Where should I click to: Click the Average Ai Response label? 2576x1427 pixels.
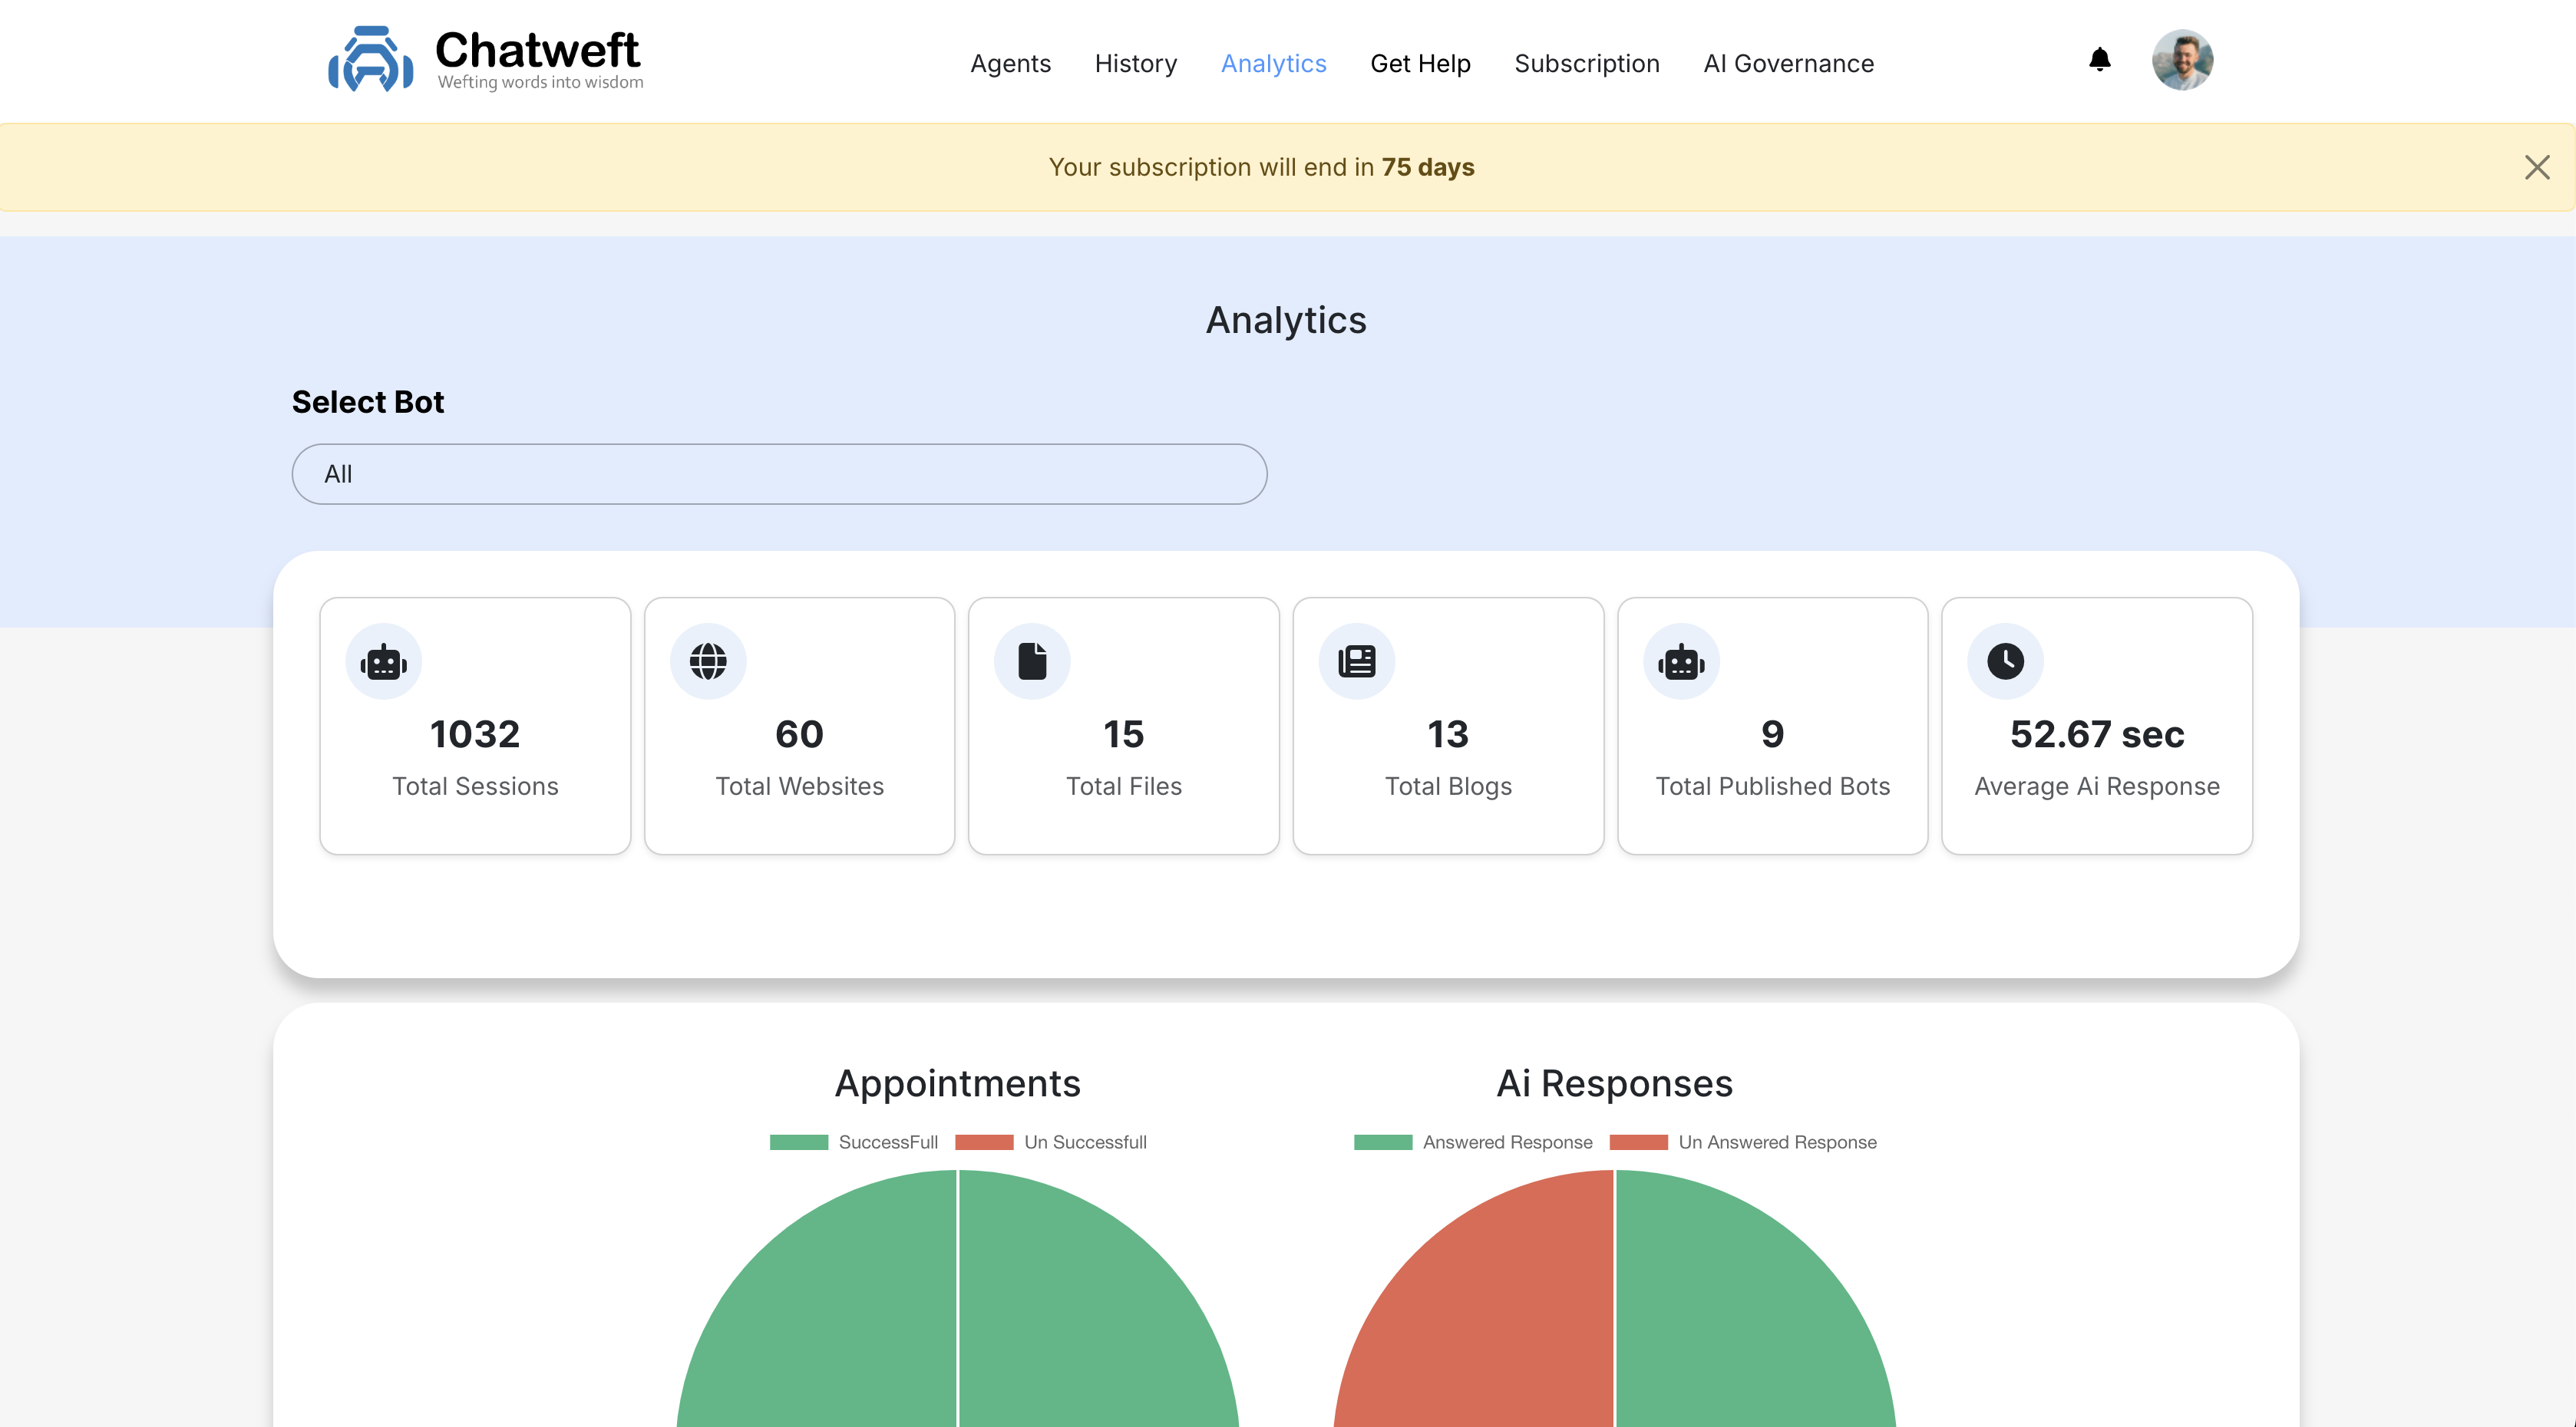pyautogui.click(x=2097, y=786)
